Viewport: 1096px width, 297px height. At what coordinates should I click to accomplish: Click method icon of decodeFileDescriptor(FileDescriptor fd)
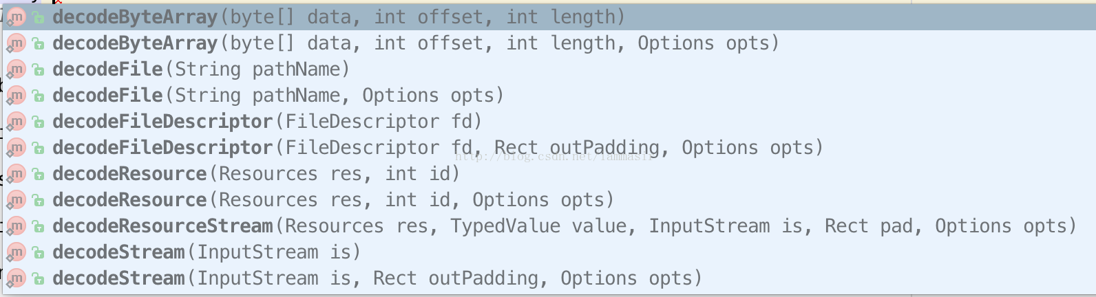(16, 121)
